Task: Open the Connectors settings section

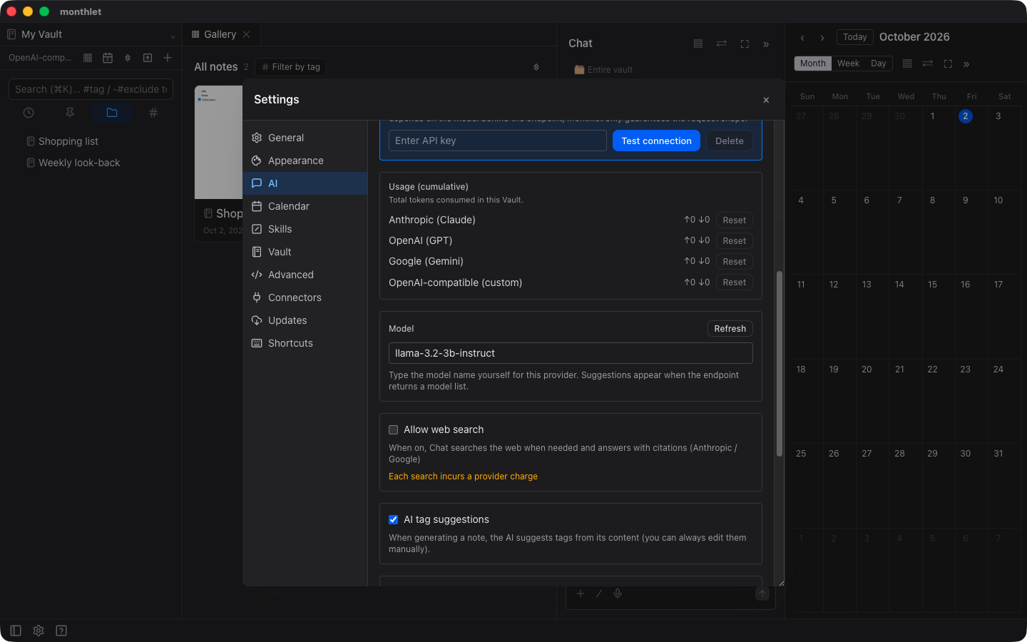Action: point(305,297)
